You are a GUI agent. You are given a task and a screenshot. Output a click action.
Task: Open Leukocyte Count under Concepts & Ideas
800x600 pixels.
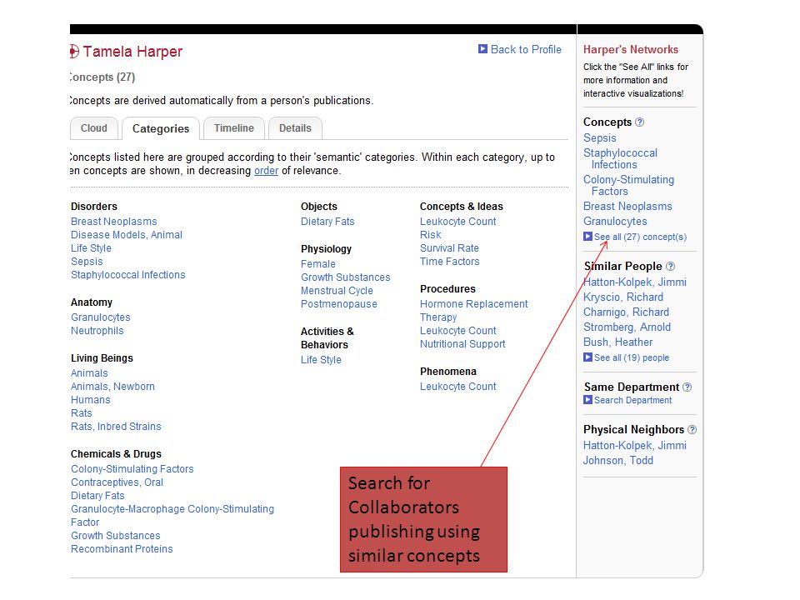point(457,222)
